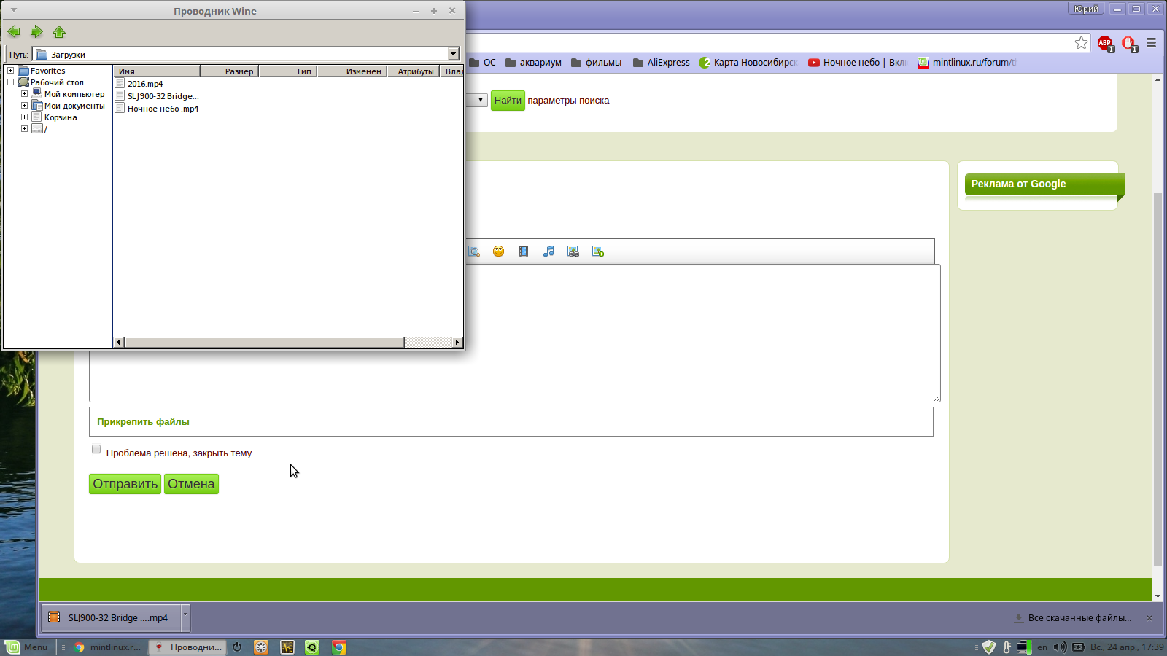The height and width of the screenshot is (656, 1167).
Task: Open the Adblock Plus extension icon
Action: (x=1105, y=43)
